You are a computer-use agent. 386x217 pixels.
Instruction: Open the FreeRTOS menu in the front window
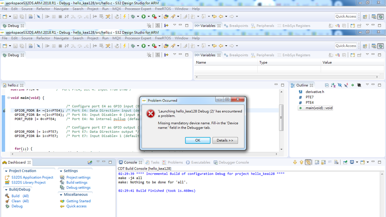[x=163, y=38]
